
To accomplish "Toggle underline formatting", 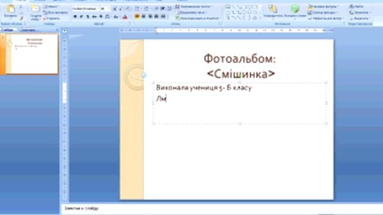I will pyautogui.click(x=87, y=17).
